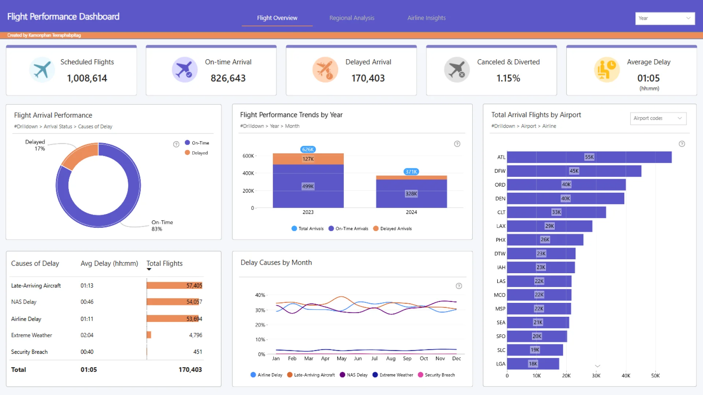
Task: Click the Delayed Arrival orange plane icon
Action: (x=325, y=69)
